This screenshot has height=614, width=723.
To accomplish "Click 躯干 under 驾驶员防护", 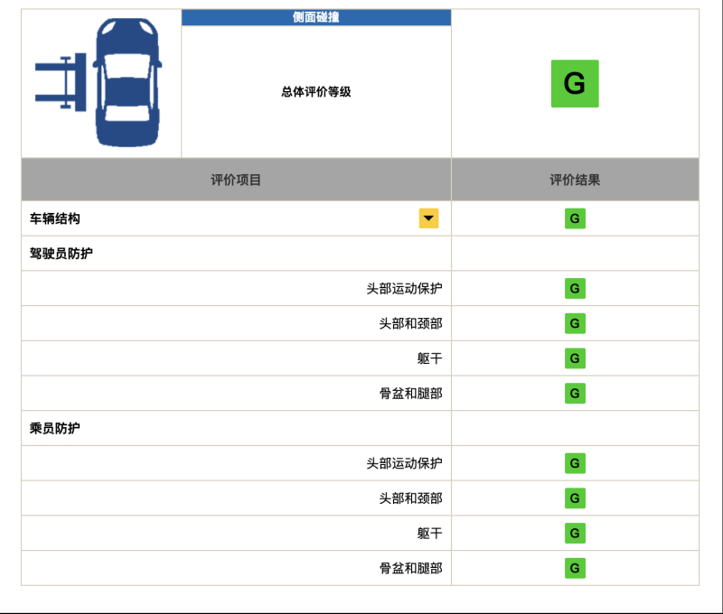I will (429, 358).
